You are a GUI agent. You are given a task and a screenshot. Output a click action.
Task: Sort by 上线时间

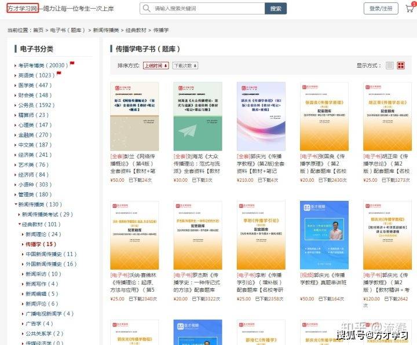(156, 65)
